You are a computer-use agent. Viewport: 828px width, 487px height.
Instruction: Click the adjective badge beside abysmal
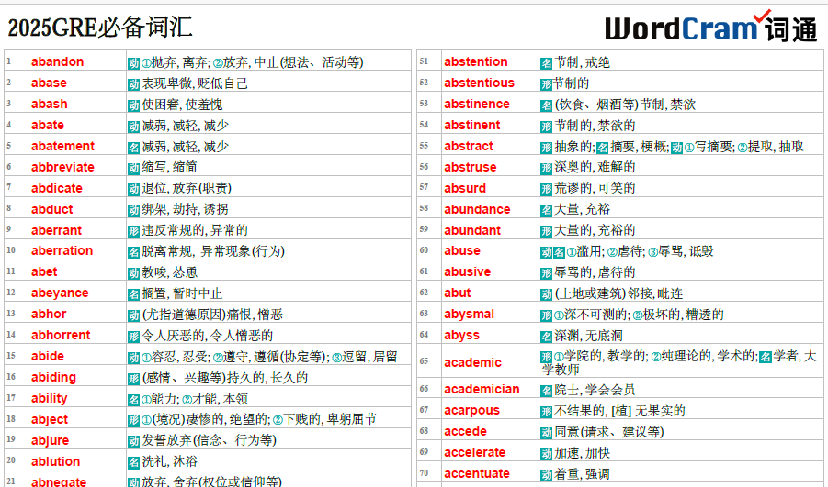(x=547, y=315)
